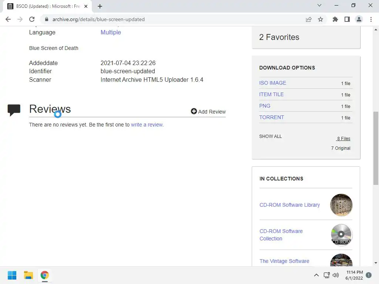Open the network tray icon
This screenshot has width=379, height=284.
[x=326, y=275]
